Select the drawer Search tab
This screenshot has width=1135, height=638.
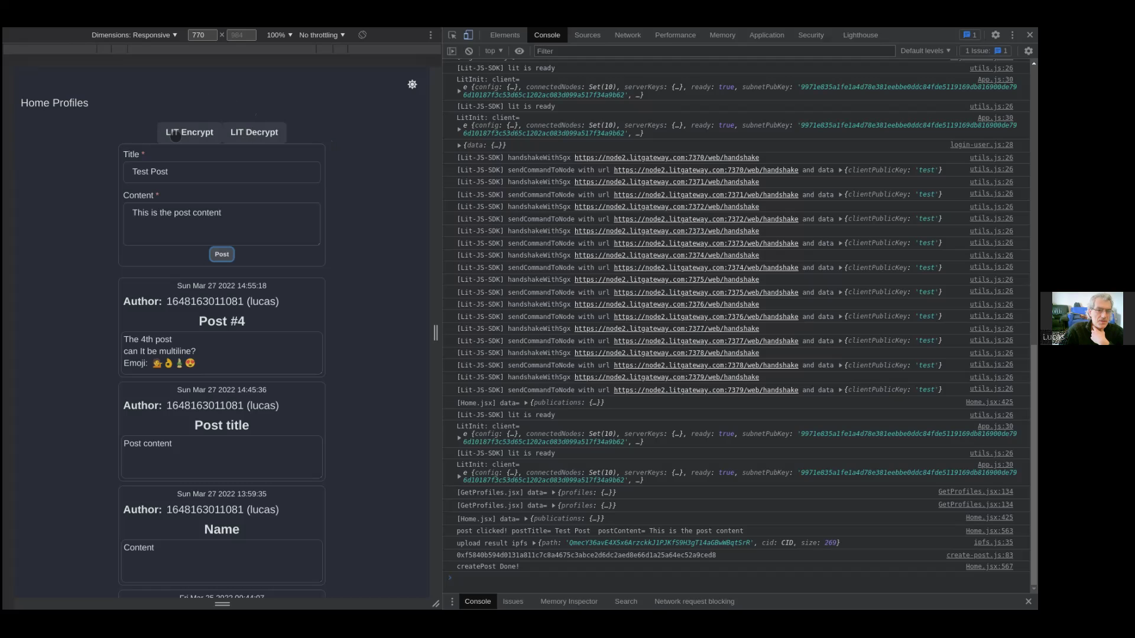click(625, 601)
